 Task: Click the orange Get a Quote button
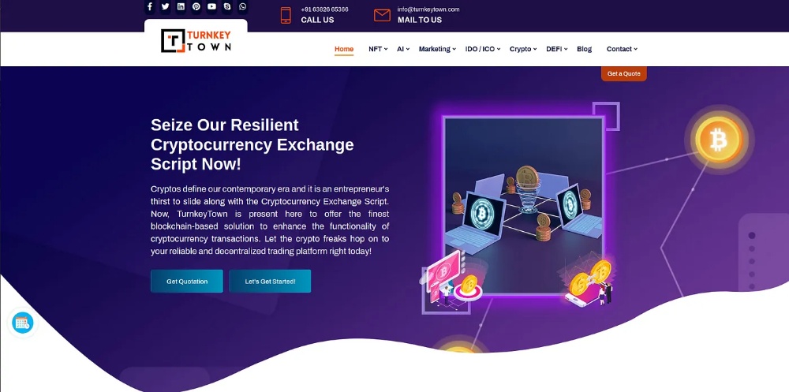pyautogui.click(x=624, y=73)
